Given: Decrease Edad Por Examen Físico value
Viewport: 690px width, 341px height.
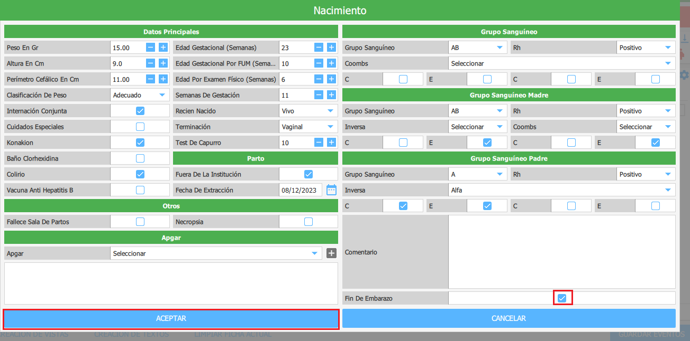Looking at the screenshot, I should pos(319,79).
